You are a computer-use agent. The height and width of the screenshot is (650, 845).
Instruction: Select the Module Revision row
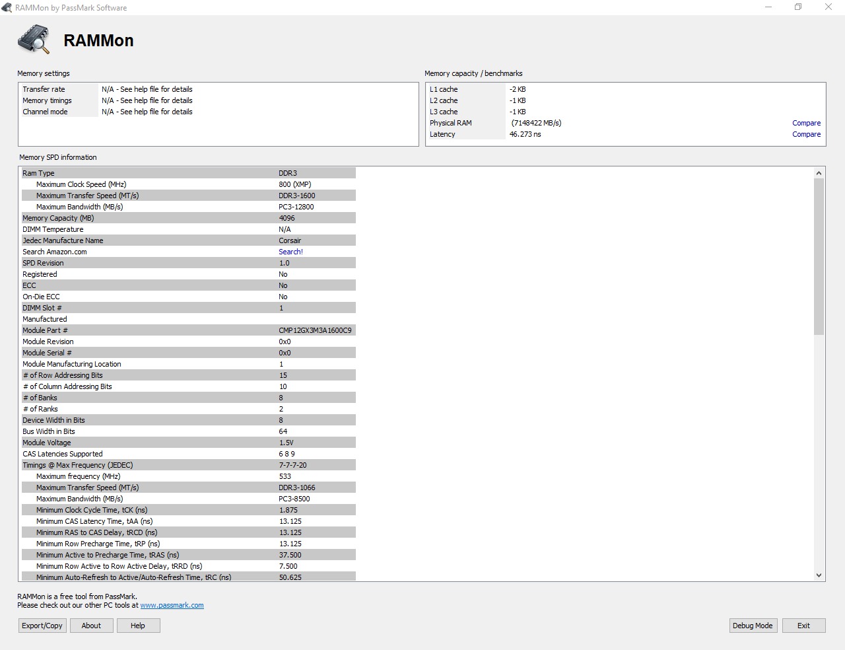tap(189, 342)
